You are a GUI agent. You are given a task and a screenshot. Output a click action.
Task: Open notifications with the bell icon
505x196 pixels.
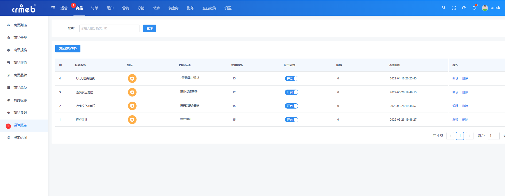click(x=474, y=8)
